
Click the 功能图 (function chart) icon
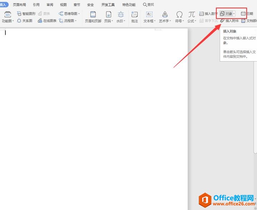pyautogui.click(x=8, y=14)
